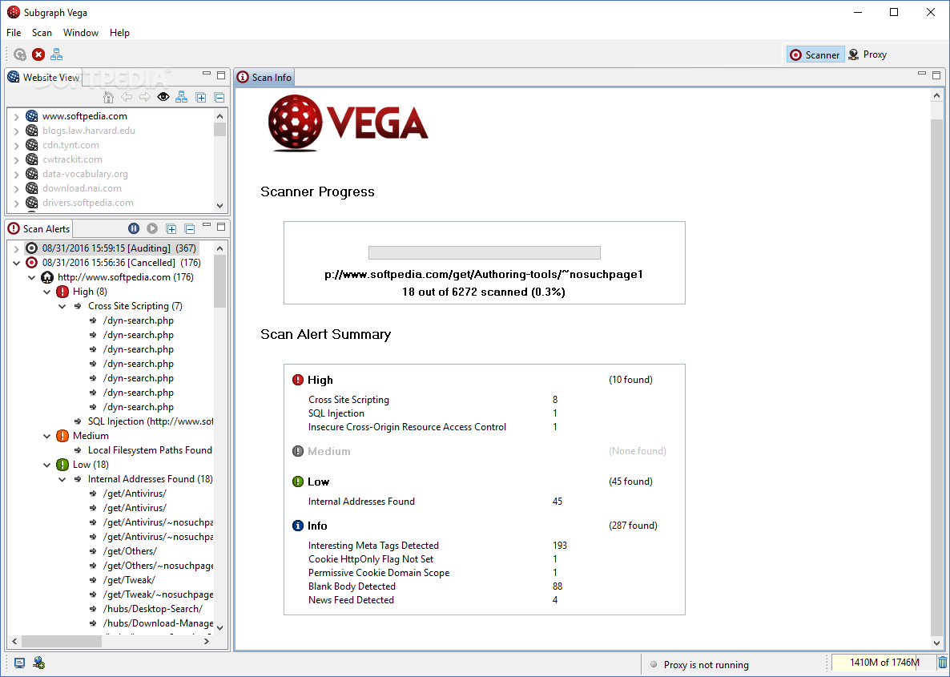The width and height of the screenshot is (950, 677).
Task: Click 'Proxy is not running' status
Action: point(706,665)
